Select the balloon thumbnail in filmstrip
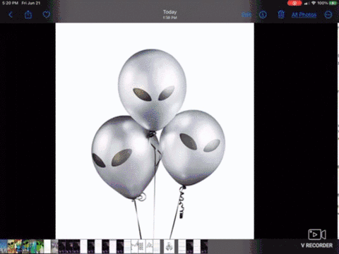339x254 pixels. [x=169, y=246]
